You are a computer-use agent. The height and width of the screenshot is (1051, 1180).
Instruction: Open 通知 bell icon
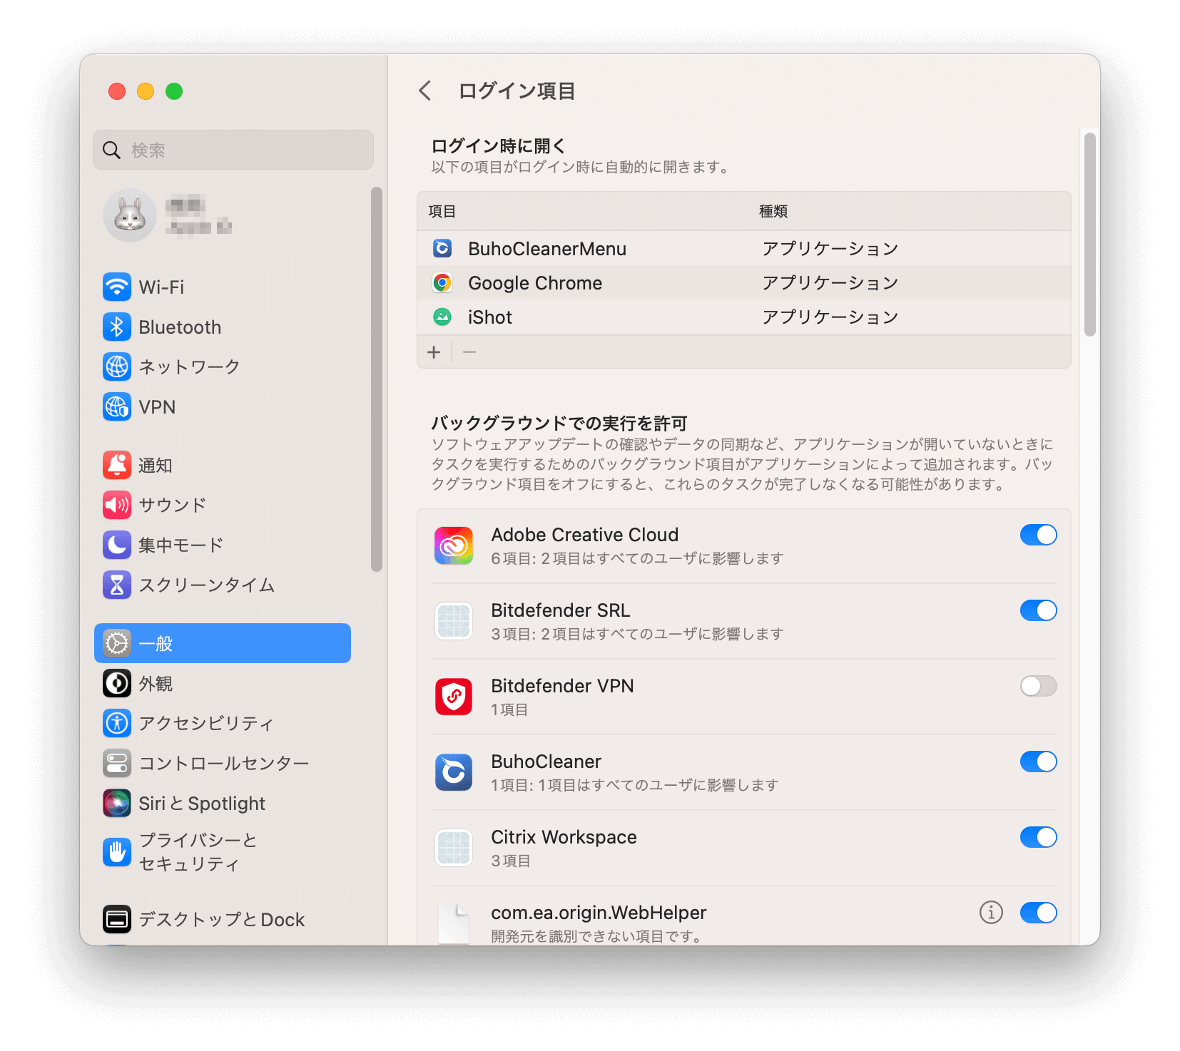[x=117, y=465]
